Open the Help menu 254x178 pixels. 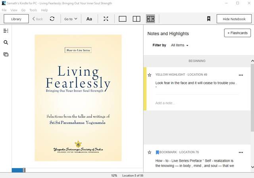(44, 10)
